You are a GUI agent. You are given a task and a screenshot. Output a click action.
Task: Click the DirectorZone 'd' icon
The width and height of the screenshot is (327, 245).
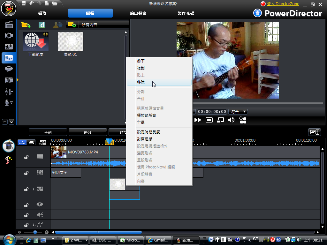point(42,25)
